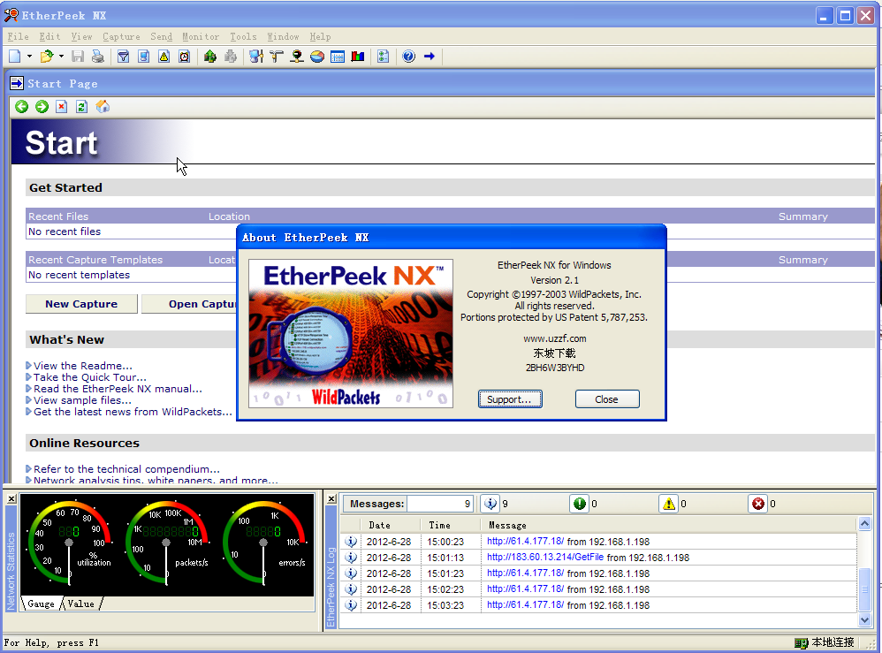This screenshot has width=882, height=653.
Task: Open the colored bar chart statistics icon
Action: (x=358, y=57)
